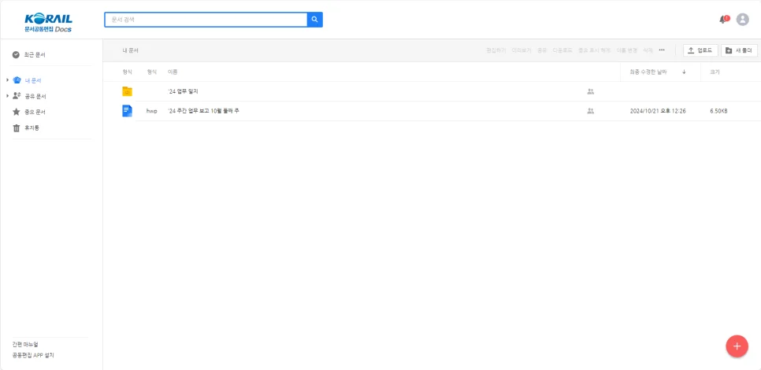Expand the 공유 문서 tree arrow
This screenshot has width=761, height=370.
[x=8, y=96]
